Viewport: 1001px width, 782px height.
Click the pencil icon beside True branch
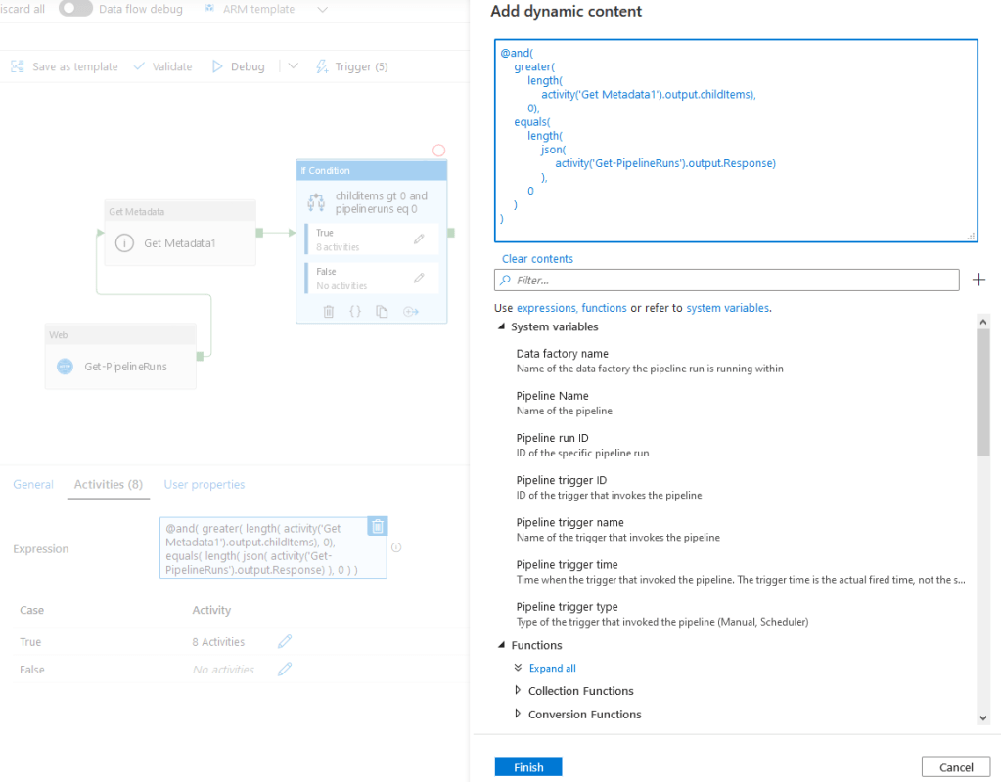419,239
